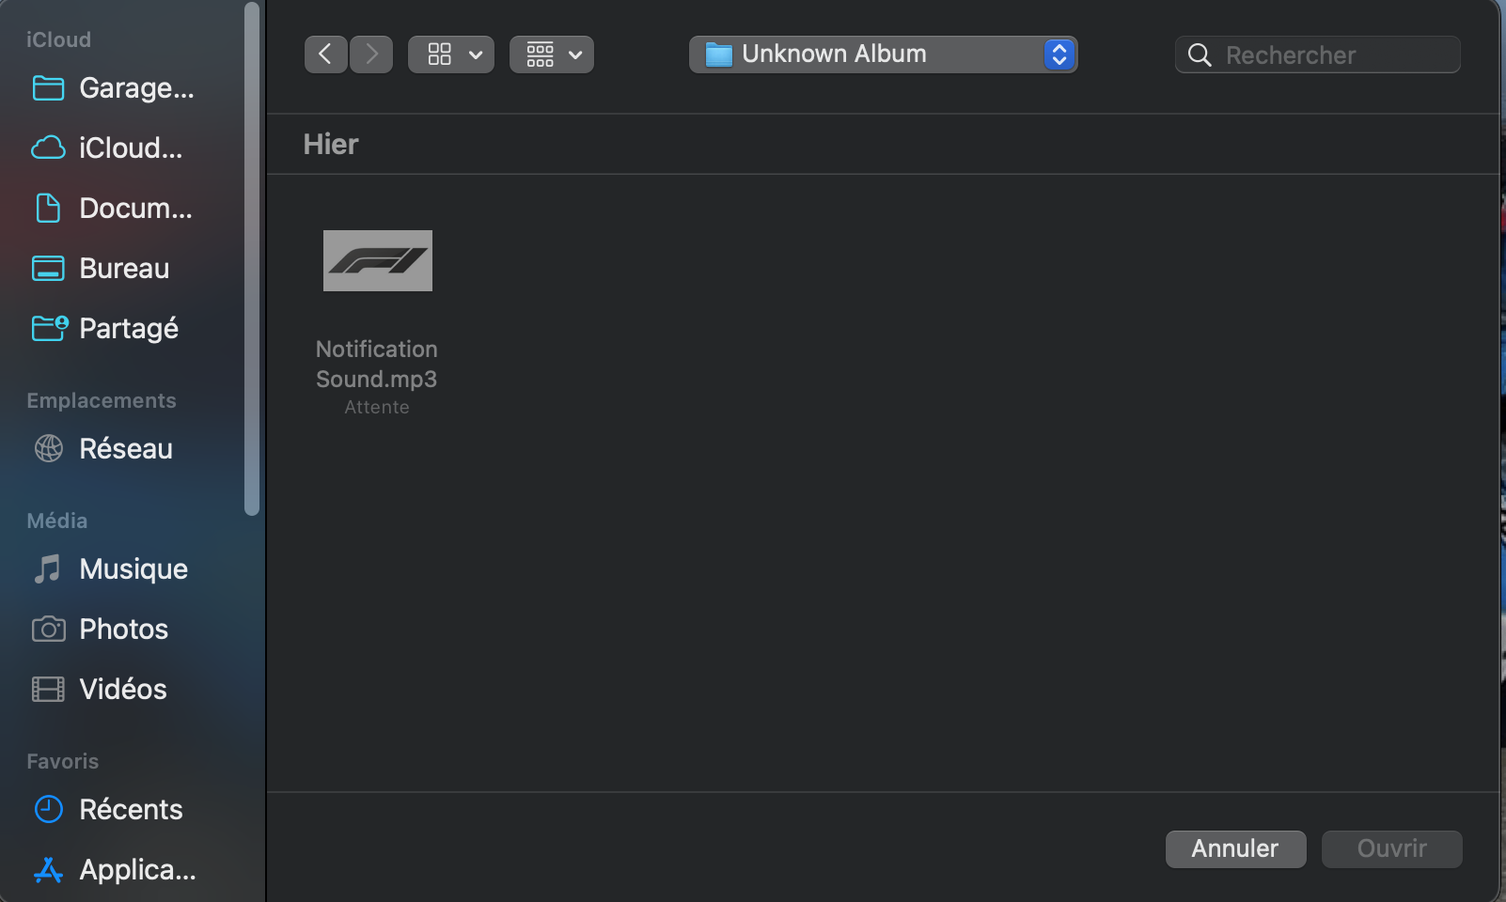Open the GarageBand iCloud folder
The image size is (1506, 902).
[113, 88]
